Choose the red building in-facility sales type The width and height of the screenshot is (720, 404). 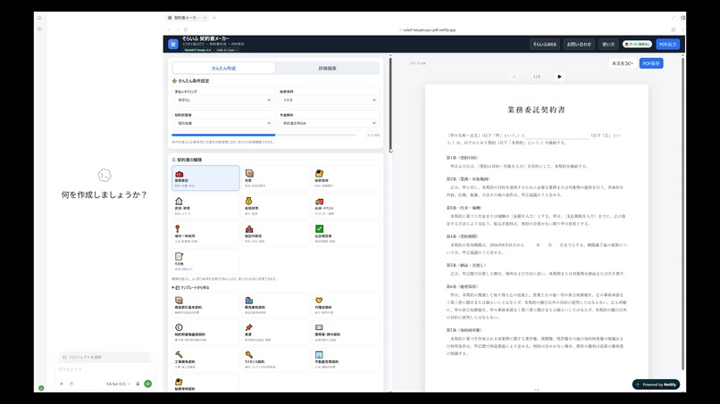pyautogui.click(x=275, y=234)
